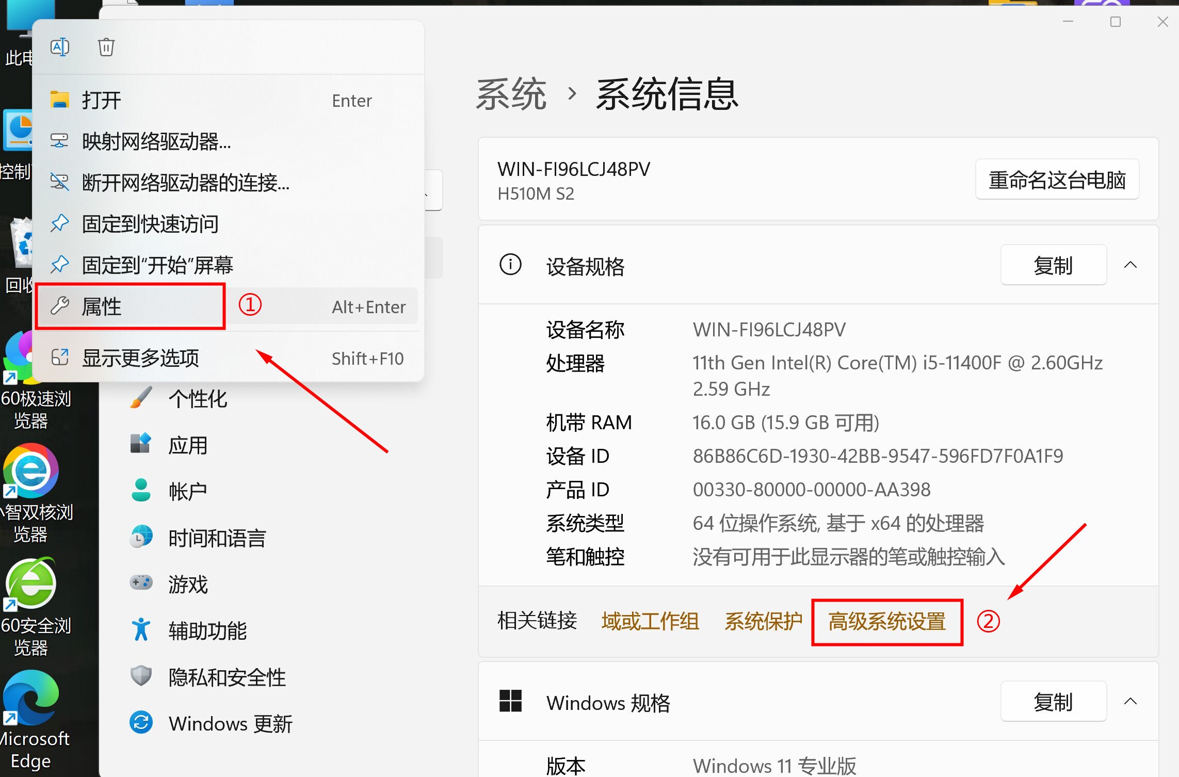Click the H510M S2 model text

[x=536, y=194]
